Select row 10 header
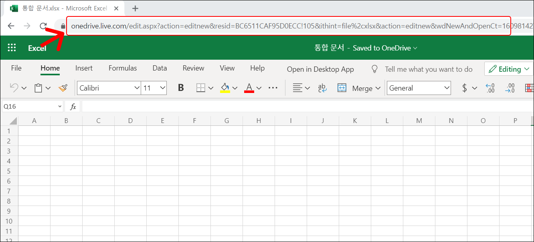This screenshot has height=242, width=534. (9, 221)
